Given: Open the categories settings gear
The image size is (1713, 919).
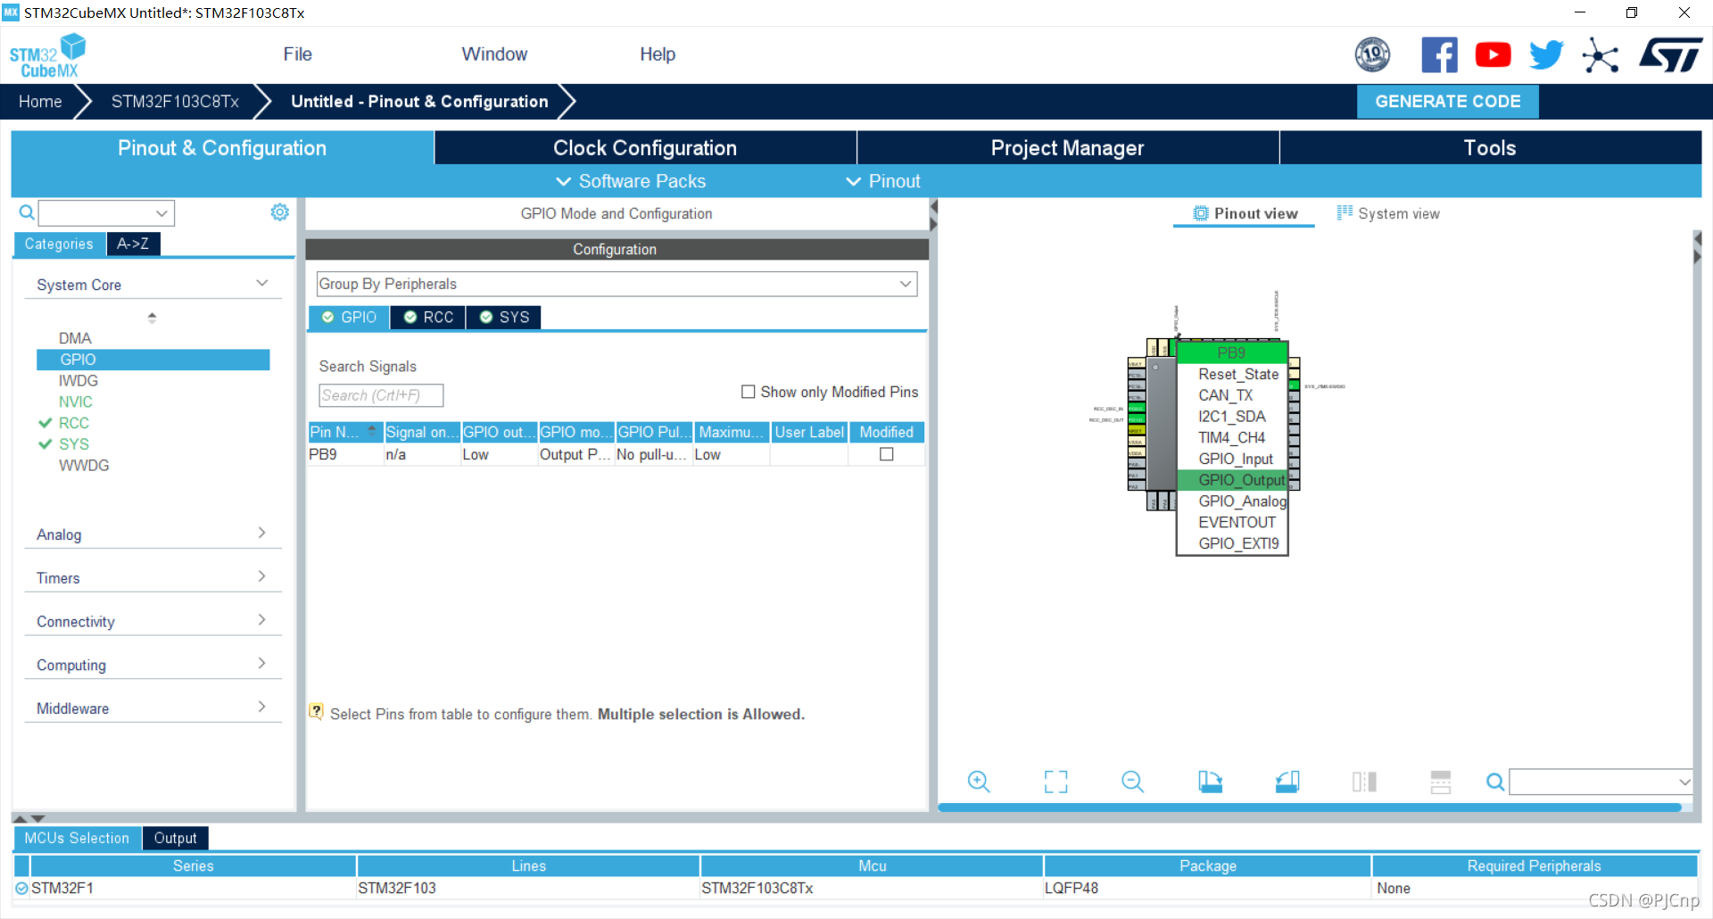Looking at the screenshot, I should (280, 212).
